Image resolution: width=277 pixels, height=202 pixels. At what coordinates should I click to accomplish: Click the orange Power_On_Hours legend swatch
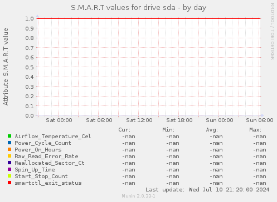[9, 149]
